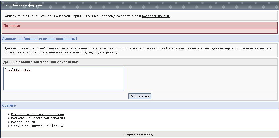Open Регистрация нового пользователя link
The height and width of the screenshot is (138, 279).
tap(38, 118)
